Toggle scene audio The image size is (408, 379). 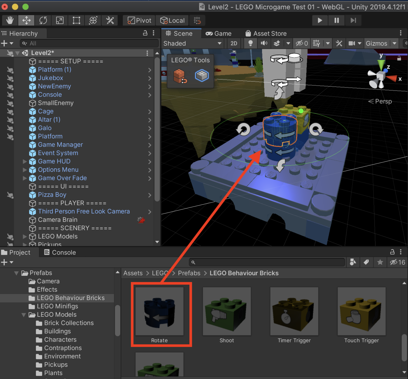click(x=264, y=43)
